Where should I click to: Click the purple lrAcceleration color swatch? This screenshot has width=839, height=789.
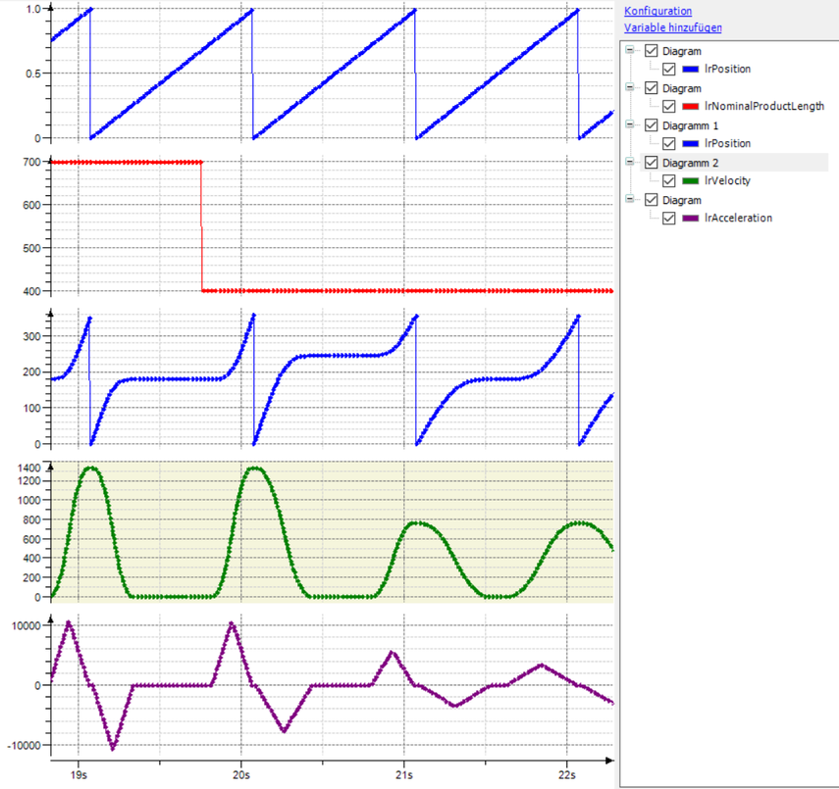(691, 219)
